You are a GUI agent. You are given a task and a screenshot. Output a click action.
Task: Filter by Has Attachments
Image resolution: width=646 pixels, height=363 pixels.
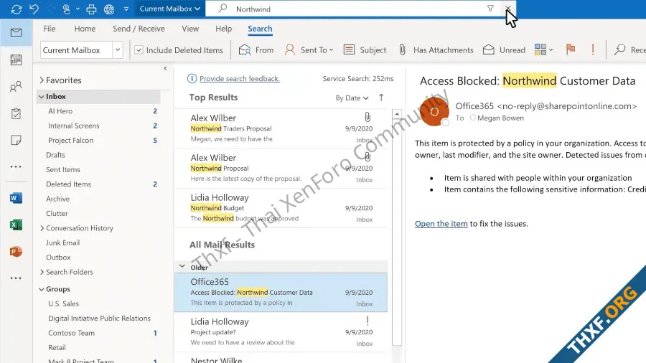point(436,50)
